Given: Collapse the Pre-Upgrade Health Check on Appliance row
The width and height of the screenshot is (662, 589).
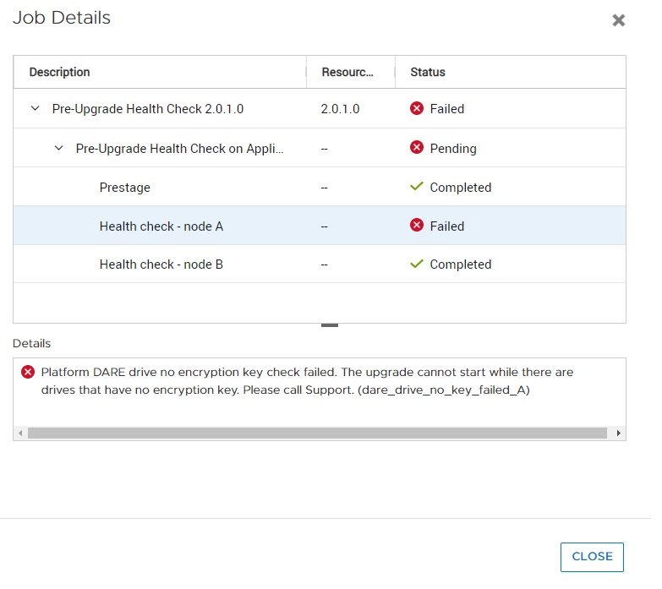Looking at the screenshot, I should click(x=58, y=148).
